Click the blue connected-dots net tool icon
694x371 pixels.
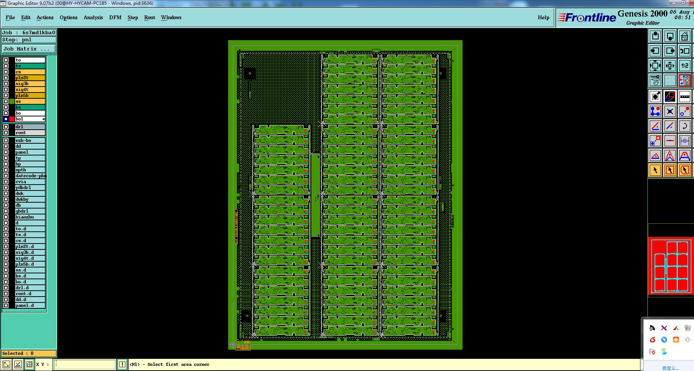click(655, 111)
